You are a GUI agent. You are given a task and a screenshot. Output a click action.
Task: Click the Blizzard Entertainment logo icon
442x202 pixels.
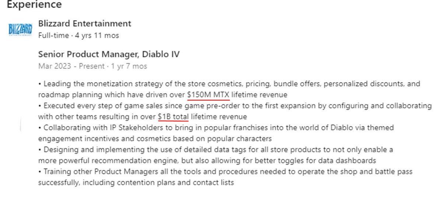point(20,29)
